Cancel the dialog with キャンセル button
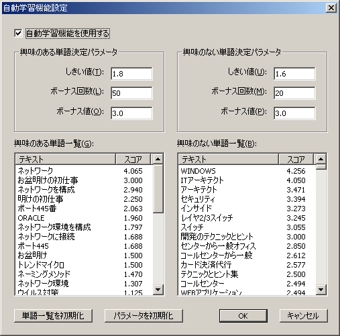This screenshot has height=336, width=340. [303, 316]
